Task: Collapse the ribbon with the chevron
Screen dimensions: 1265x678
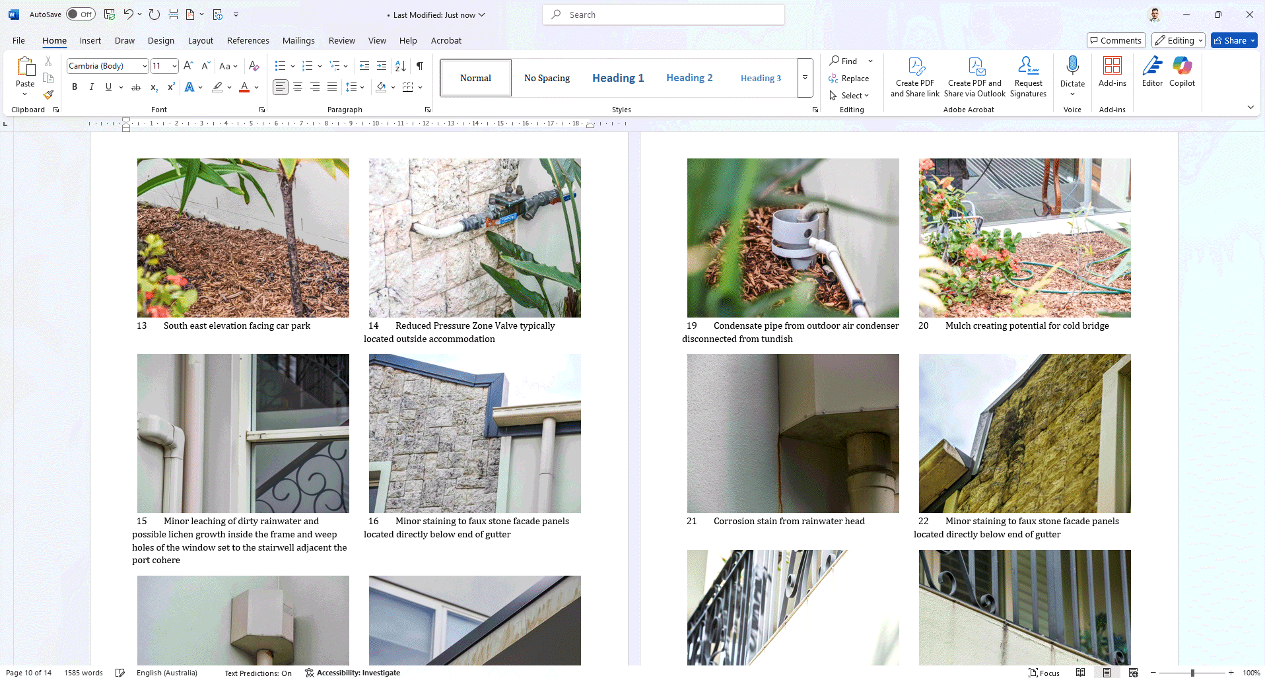Action: click(x=1250, y=107)
